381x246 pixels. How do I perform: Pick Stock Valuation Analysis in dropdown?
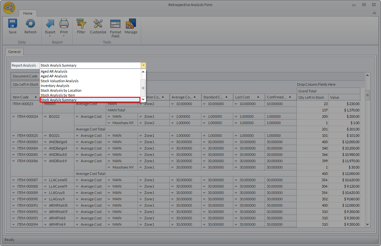tap(59, 81)
